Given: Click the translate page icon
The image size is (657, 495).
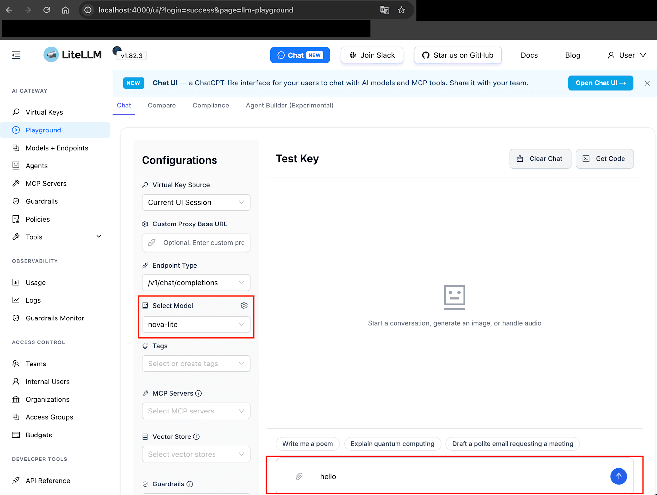Looking at the screenshot, I should (x=384, y=10).
